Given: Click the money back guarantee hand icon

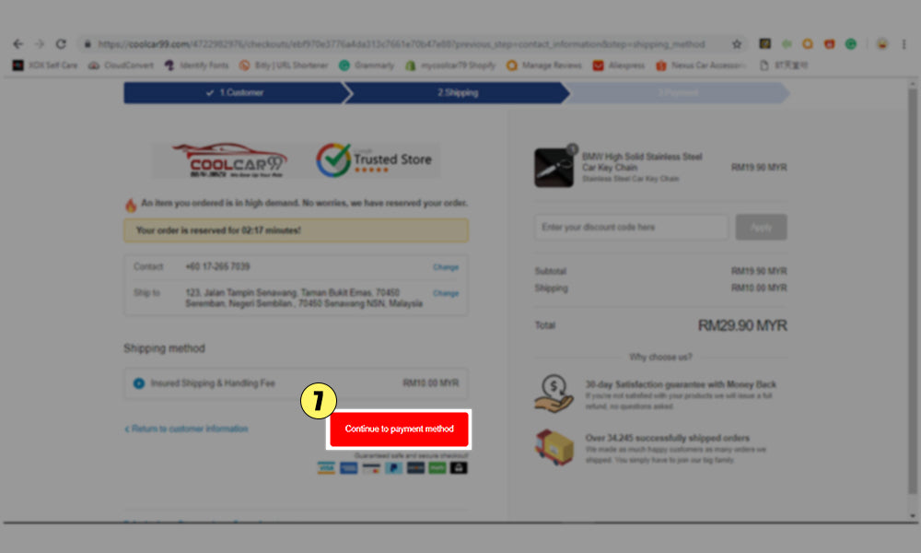Looking at the screenshot, I should pos(554,394).
